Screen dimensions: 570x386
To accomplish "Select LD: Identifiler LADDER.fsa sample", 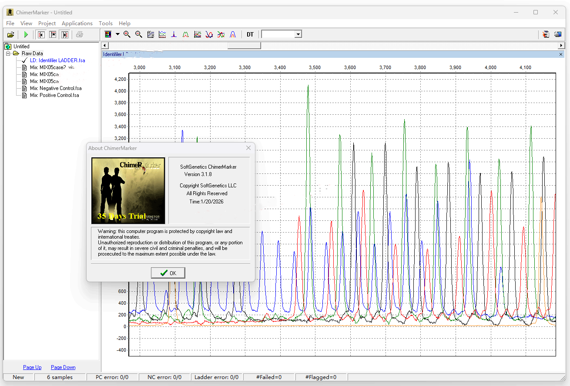I will tap(57, 60).
